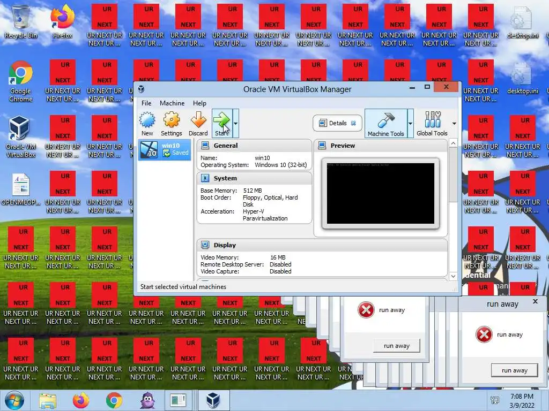Click the Preview section monitor icon
549x411 pixels.
pos(322,146)
